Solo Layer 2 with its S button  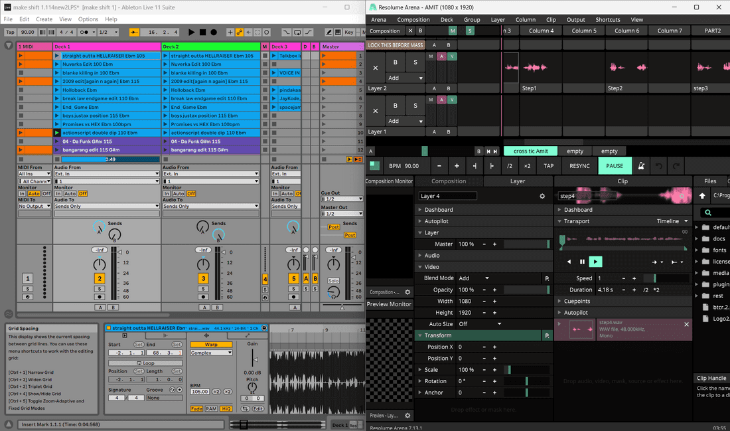[415, 63]
